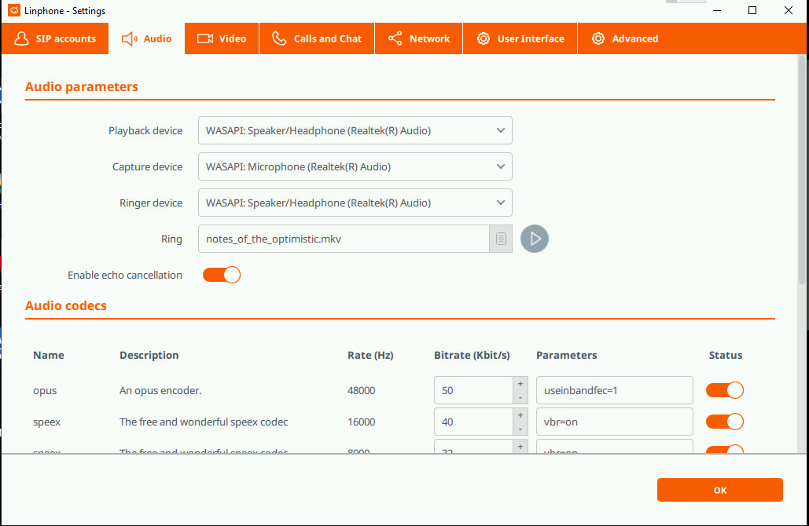The image size is (809, 526).
Task: Disable echo cancellation toggle
Action: point(222,275)
